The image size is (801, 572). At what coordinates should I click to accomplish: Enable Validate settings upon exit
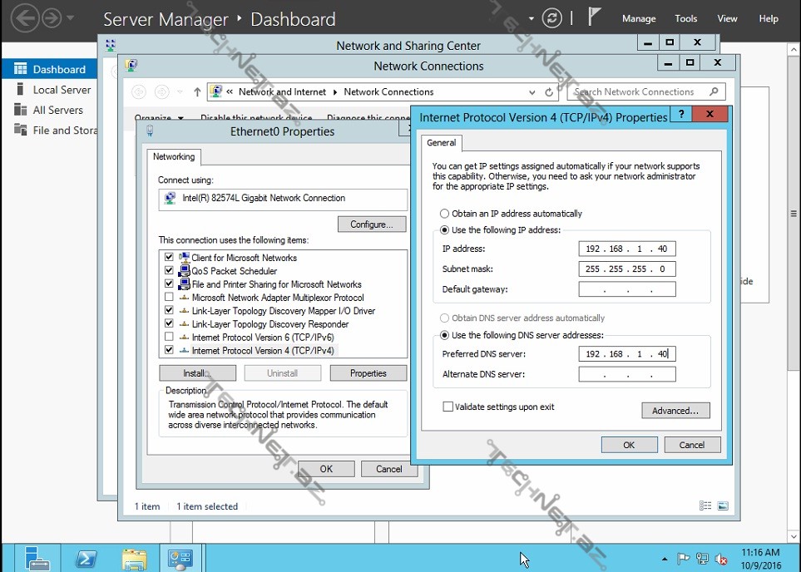click(x=448, y=407)
